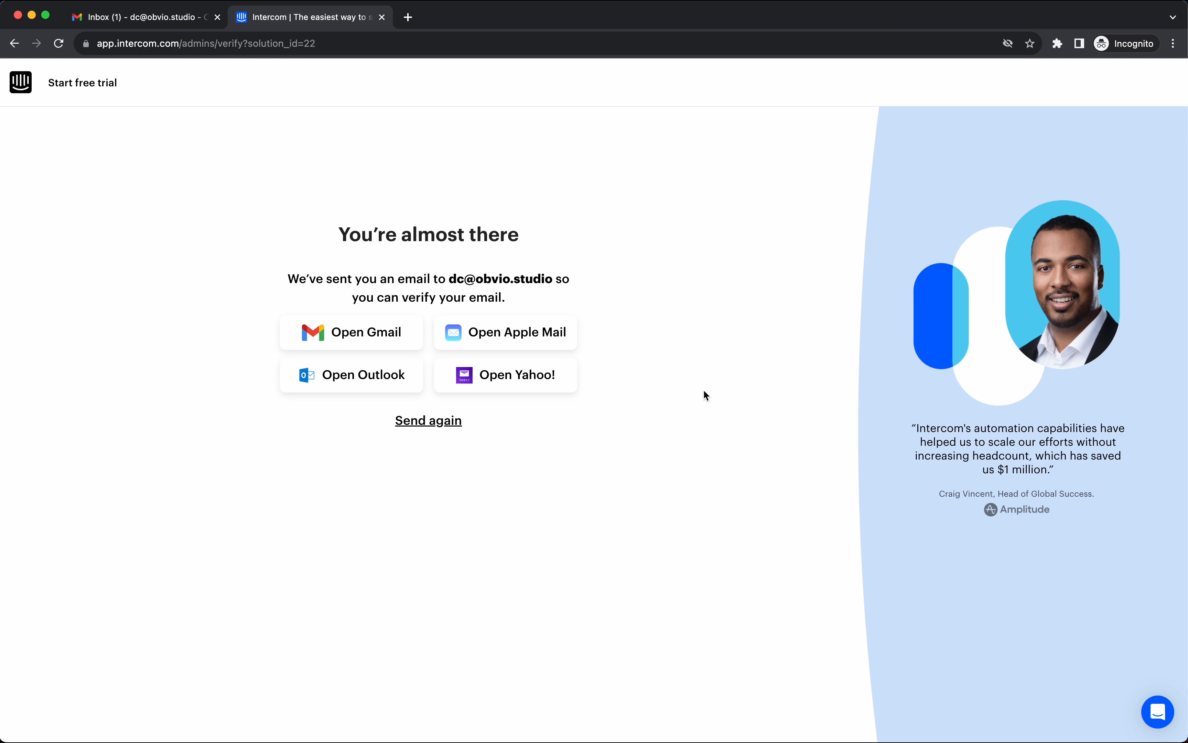This screenshot has width=1188, height=743.
Task: Click the browser extensions puzzle icon
Action: [x=1057, y=43]
